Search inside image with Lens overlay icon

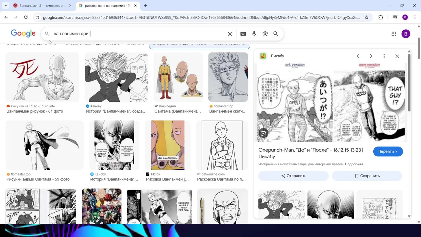point(263,133)
